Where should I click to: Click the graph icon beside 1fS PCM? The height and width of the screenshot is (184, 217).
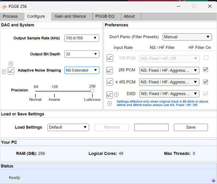(110, 58)
